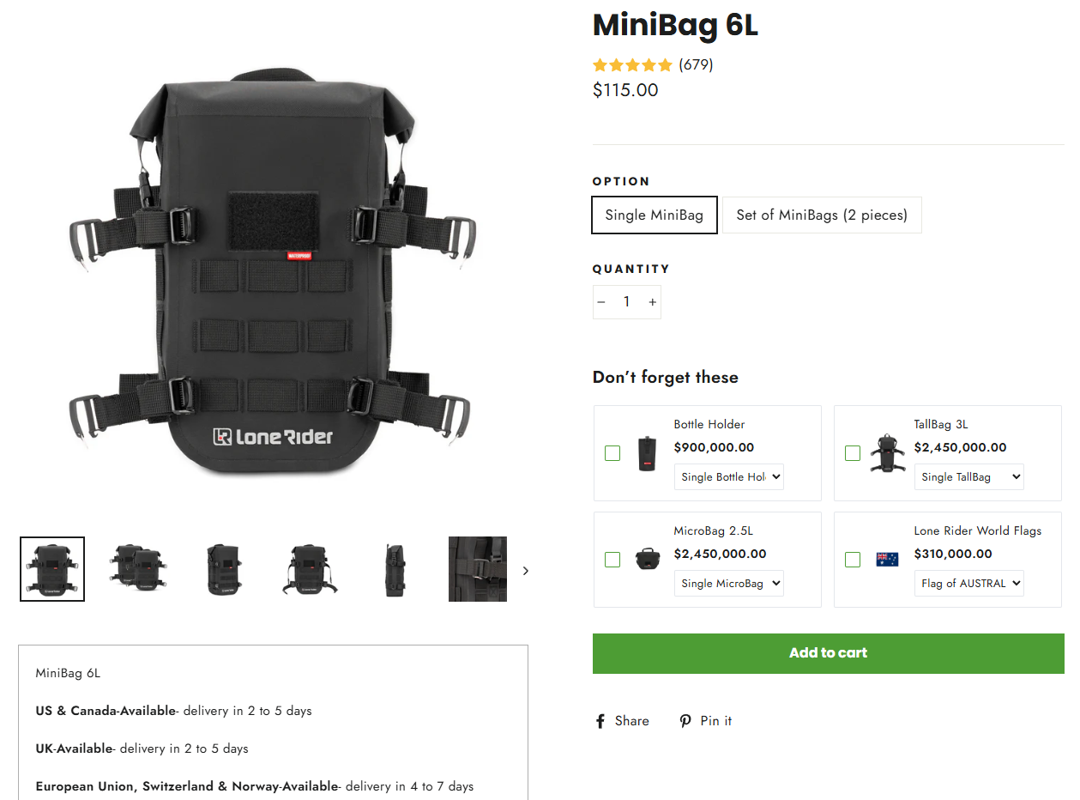Click the Facebook share icon
The width and height of the screenshot is (1080, 800).
point(600,721)
